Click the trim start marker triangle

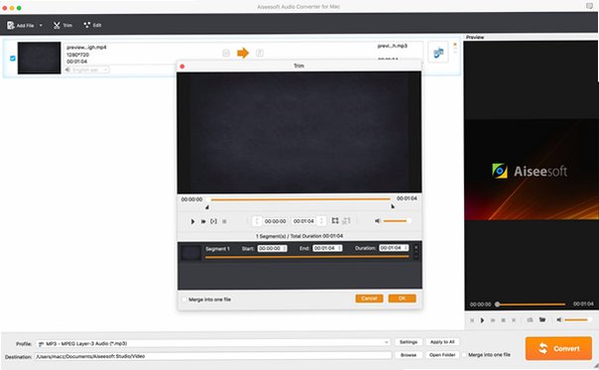pos(207,207)
